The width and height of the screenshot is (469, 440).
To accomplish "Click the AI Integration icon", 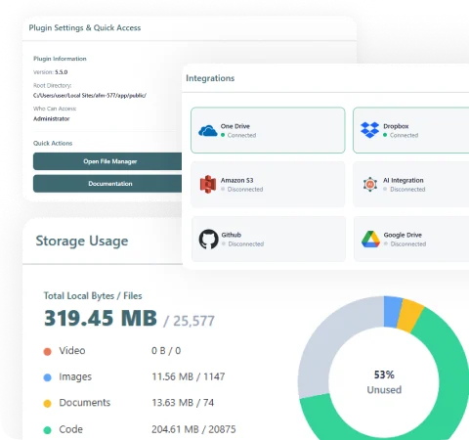I will point(370,185).
